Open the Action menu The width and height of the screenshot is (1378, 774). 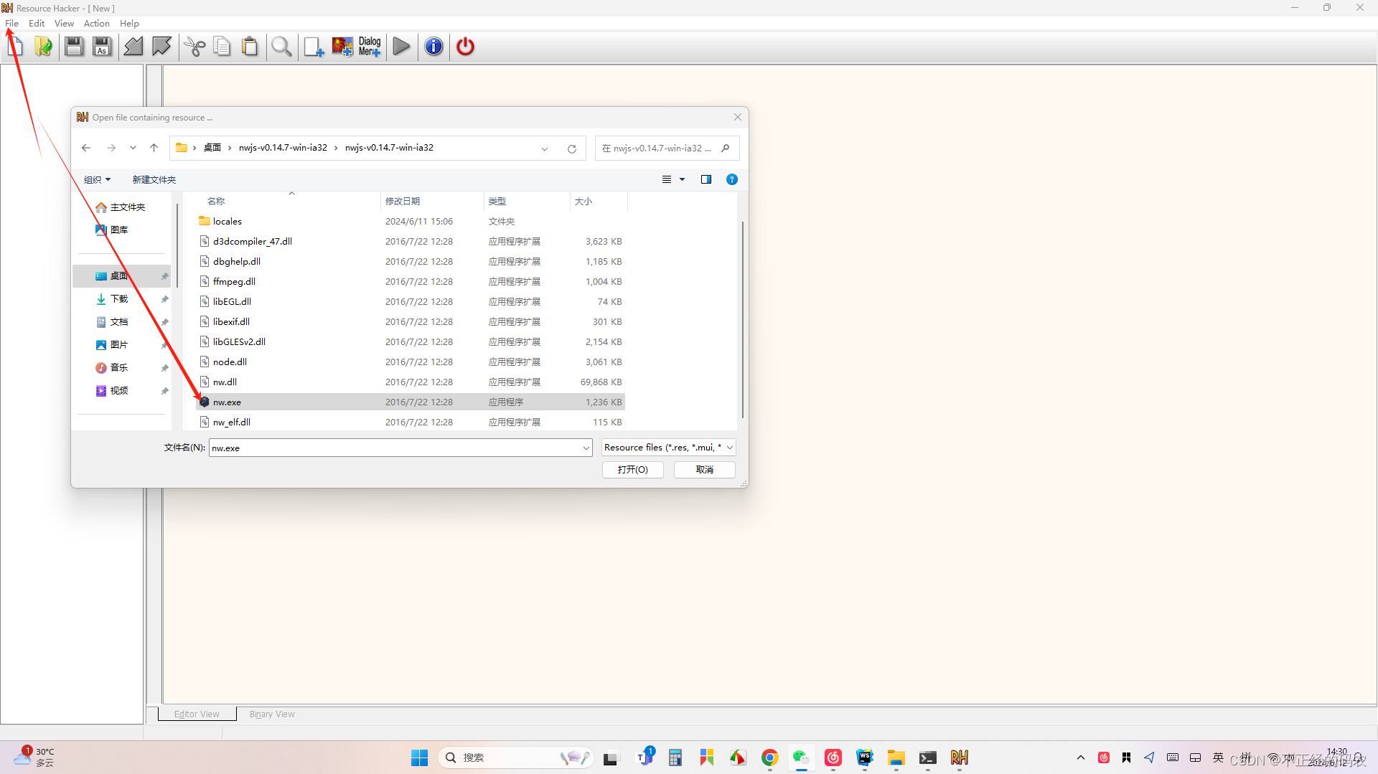[x=97, y=24]
